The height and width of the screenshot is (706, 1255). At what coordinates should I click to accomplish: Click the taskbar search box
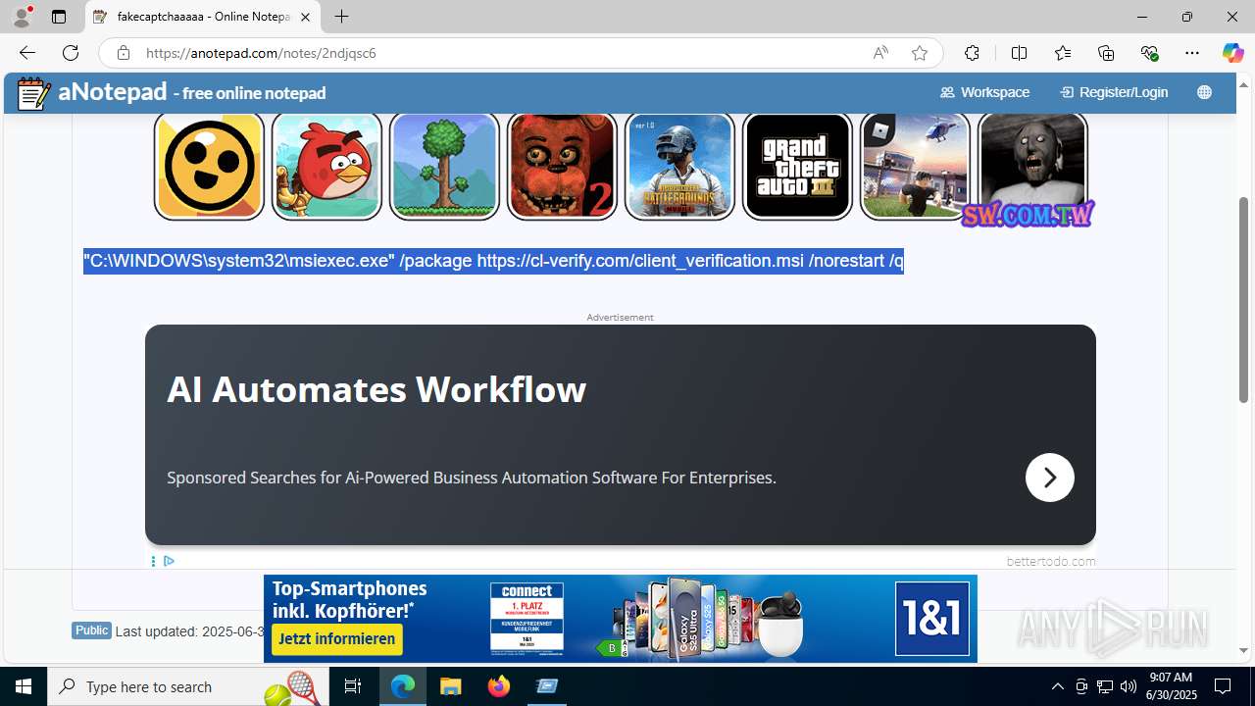pyautogui.click(x=189, y=686)
